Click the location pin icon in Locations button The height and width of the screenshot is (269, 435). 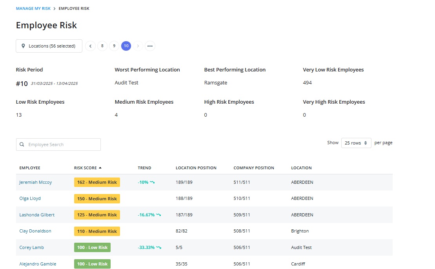[x=23, y=46]
